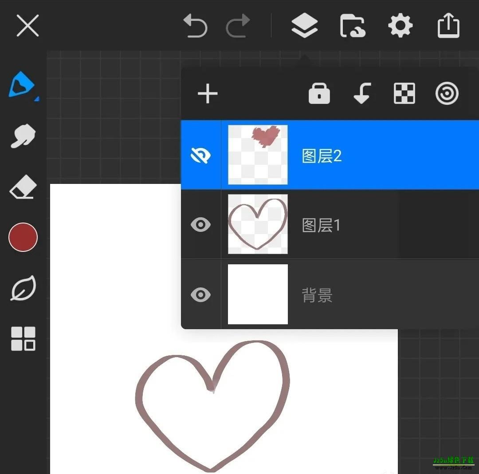Open the layer lock options
This screenshot has height=474, width=479.
click(x=319, y=93)
